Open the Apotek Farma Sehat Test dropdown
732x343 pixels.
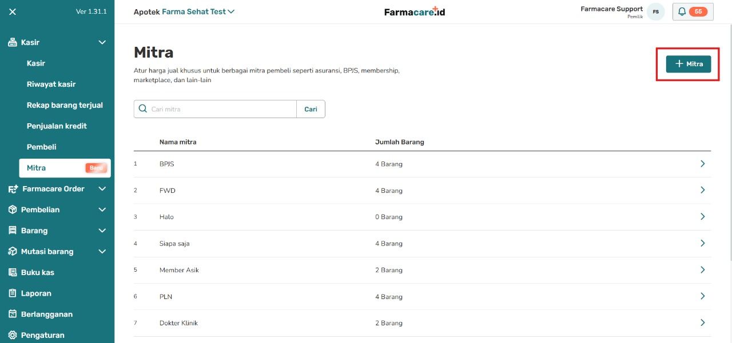[x=184, y=11]
